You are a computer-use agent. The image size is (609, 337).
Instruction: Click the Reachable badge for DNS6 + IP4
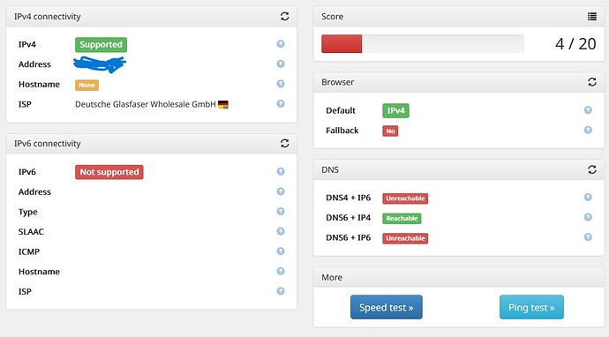402,218
